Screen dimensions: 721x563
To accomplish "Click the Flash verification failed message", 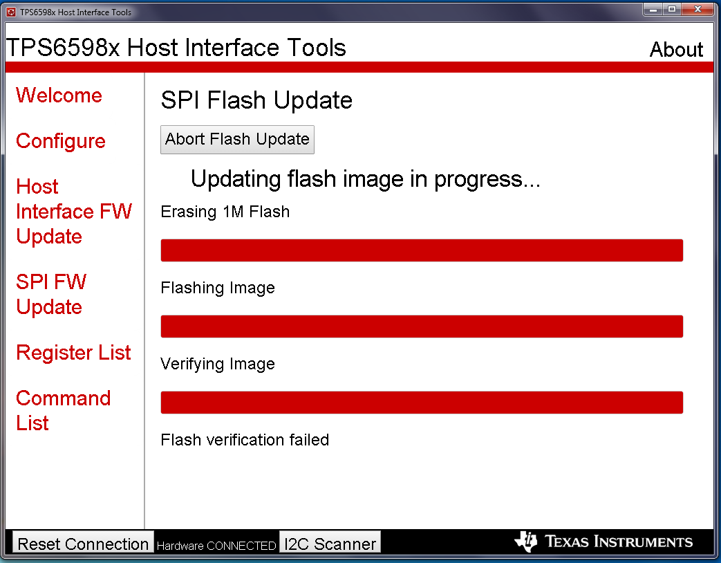I will [x=245, y=440].
